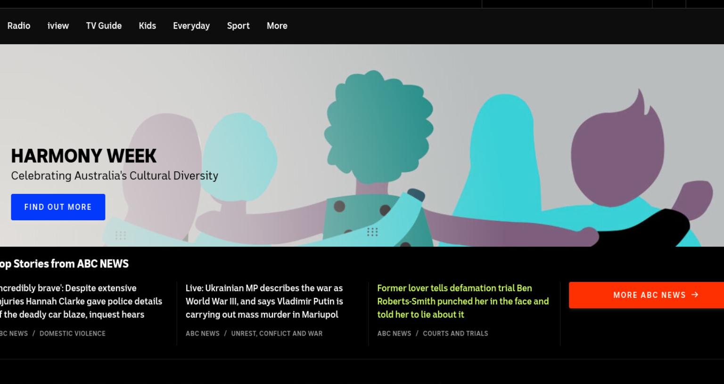Viewport: 724px width, 384px height.
Task: Click the Domestic Violence topic tag
Action: coord(73,334)
